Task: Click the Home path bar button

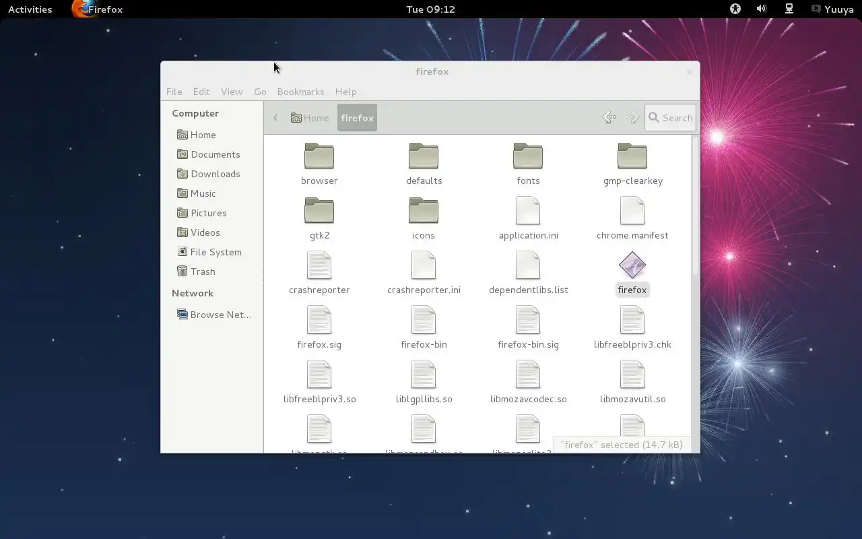Action: click(x=310, y=118)
